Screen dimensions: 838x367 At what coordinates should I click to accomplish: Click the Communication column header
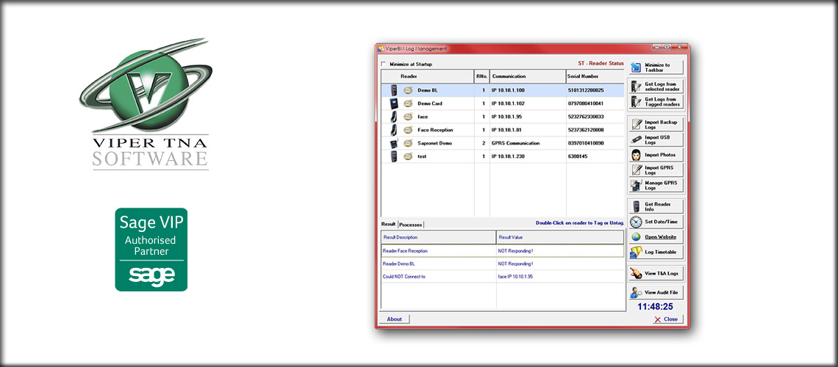pyautogui.click(x=528, y=76)
